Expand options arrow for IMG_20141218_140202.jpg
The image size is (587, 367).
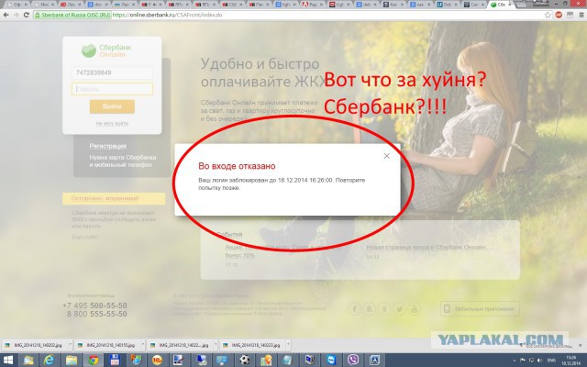tap(70, 345)
